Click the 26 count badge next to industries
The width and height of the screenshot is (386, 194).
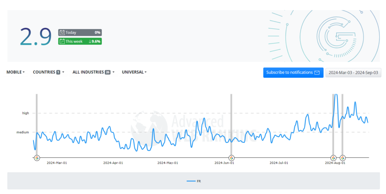point(107,72)
